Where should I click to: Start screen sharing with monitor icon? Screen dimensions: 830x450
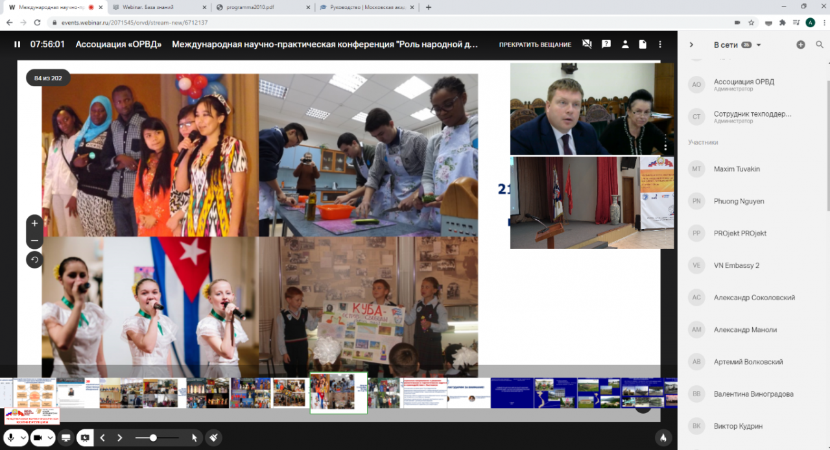(x=65, y=438)
